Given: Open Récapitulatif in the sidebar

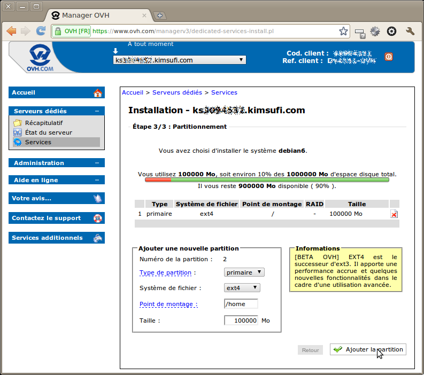Looking at the screenshot, I should tap(43, 123).
